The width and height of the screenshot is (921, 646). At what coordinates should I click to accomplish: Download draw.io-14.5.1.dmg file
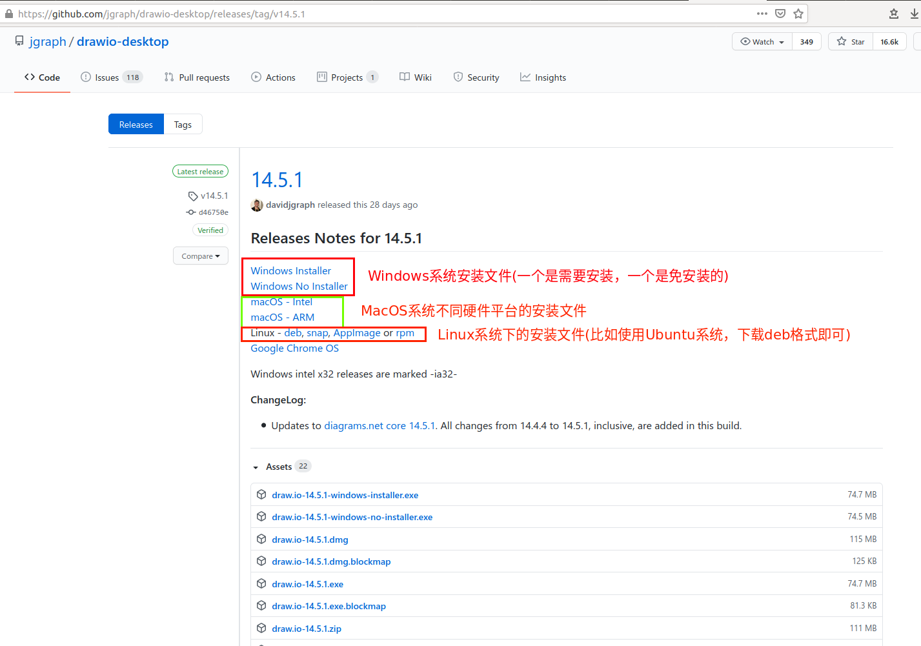310,540
